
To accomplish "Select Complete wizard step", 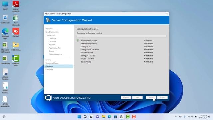I will point(49,70).
